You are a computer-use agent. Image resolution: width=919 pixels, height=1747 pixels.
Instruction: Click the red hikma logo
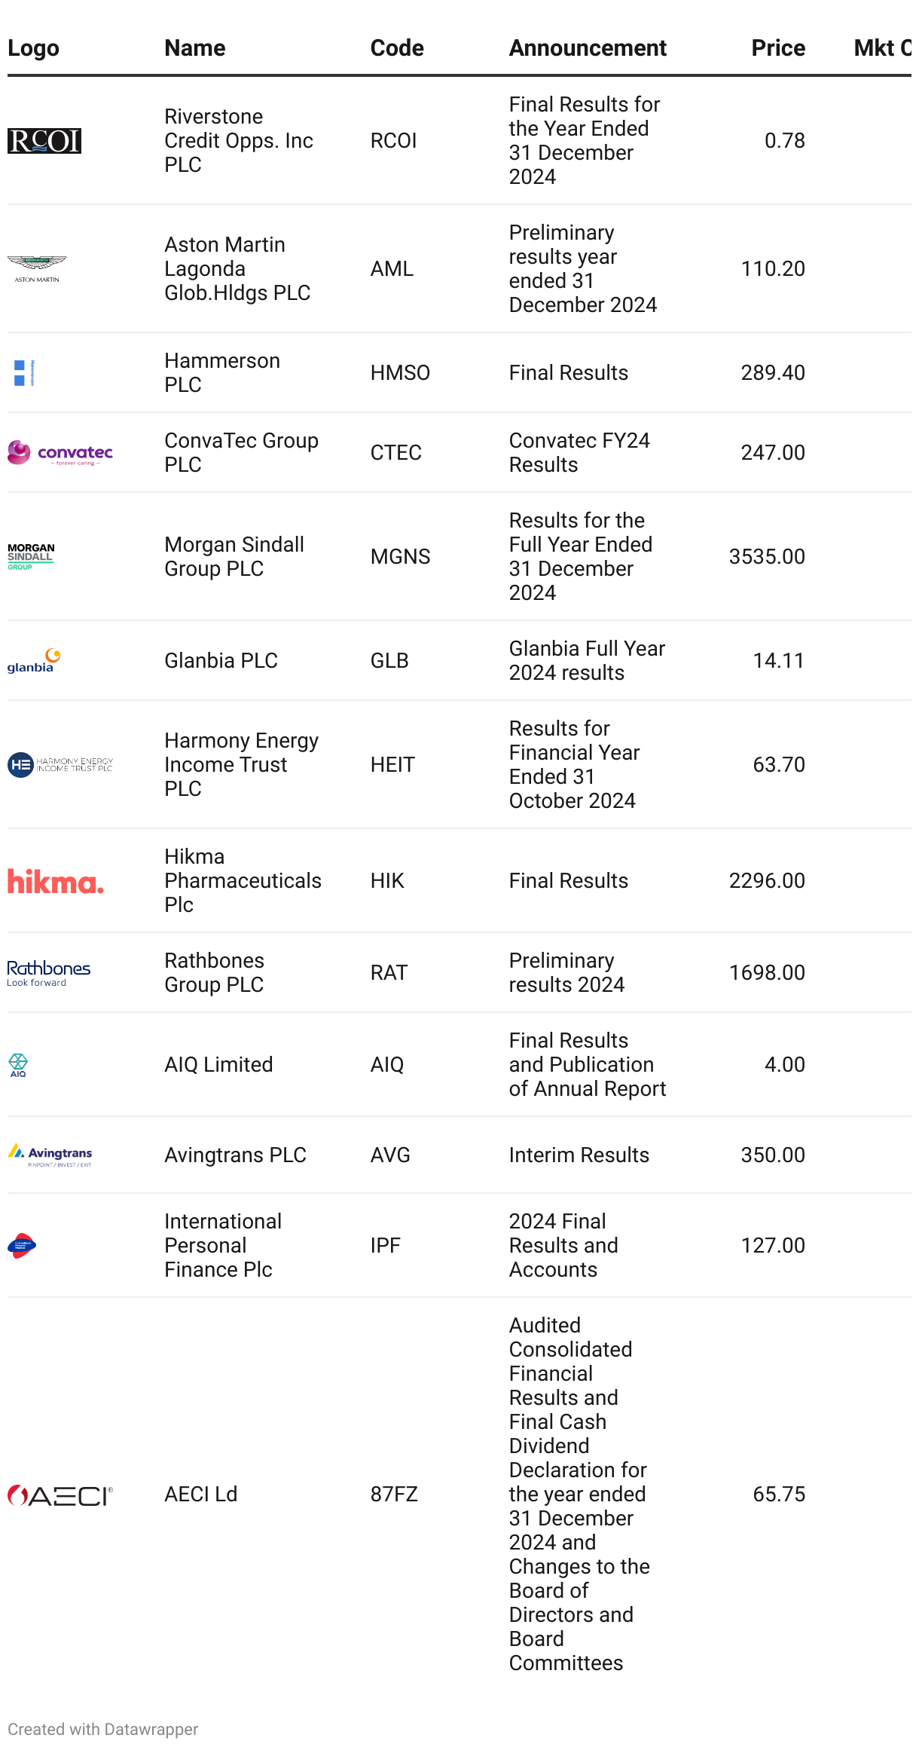click(56, 881)
